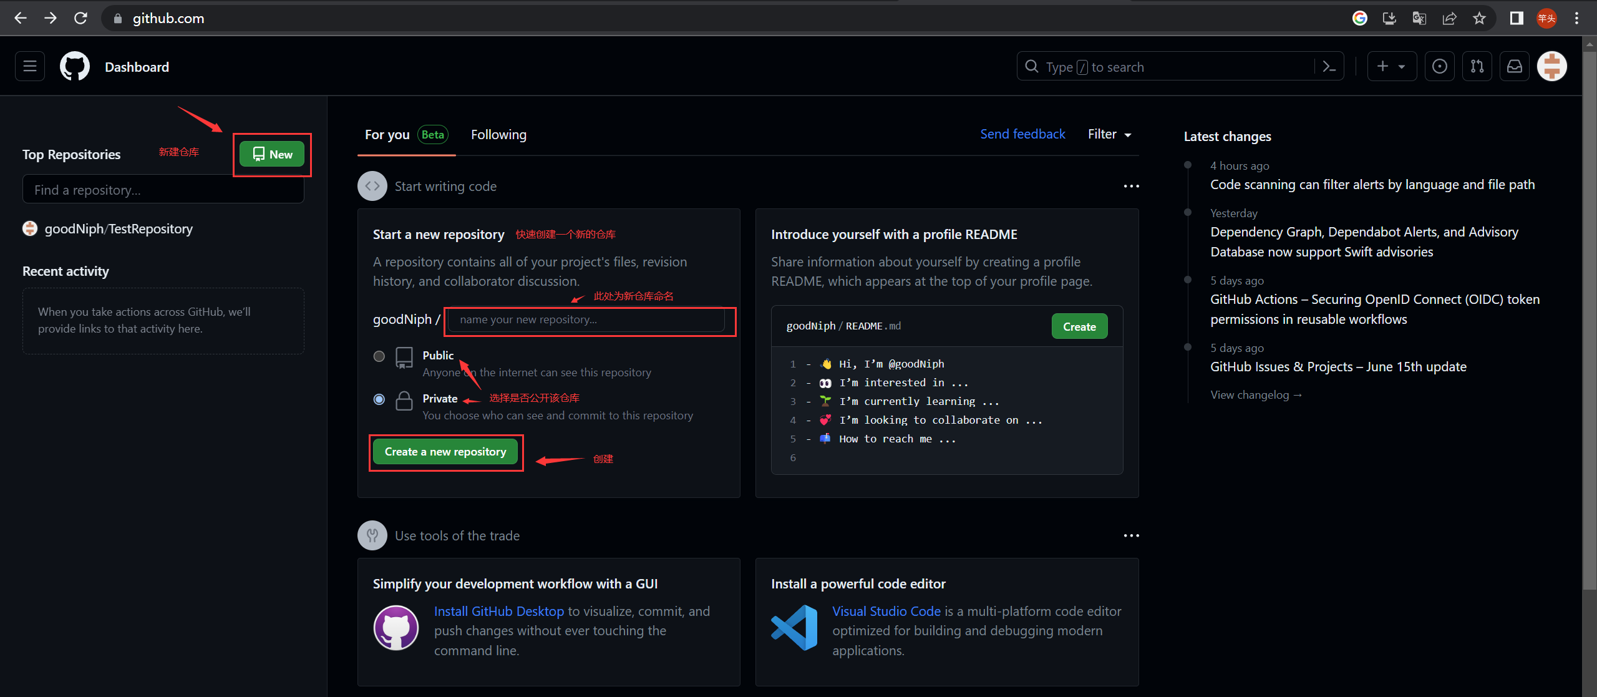Click the Dashboard title text
1597x697 pixels.
137,67
